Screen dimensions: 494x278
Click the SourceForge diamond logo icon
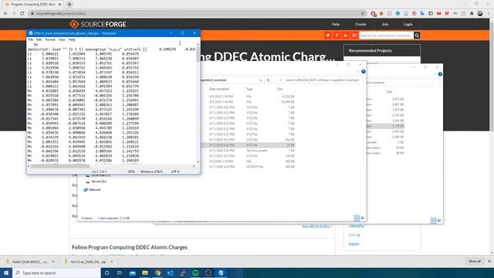[74, 24]
